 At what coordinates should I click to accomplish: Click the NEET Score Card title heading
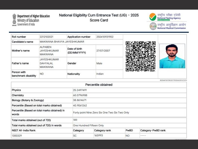[x=99, y=18]
